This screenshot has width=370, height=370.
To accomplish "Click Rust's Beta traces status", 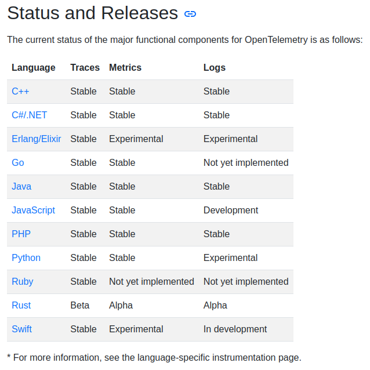I will tap(80, 306).
